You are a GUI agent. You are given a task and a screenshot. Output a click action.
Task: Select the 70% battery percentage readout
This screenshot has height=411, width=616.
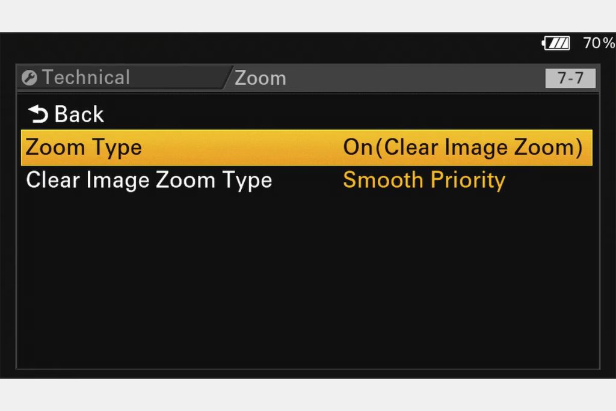(599, 43)
